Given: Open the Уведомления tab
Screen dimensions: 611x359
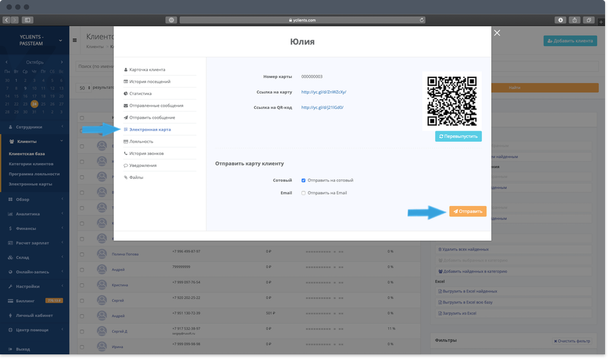Looking at the screenshot, I should coord(140,166).
